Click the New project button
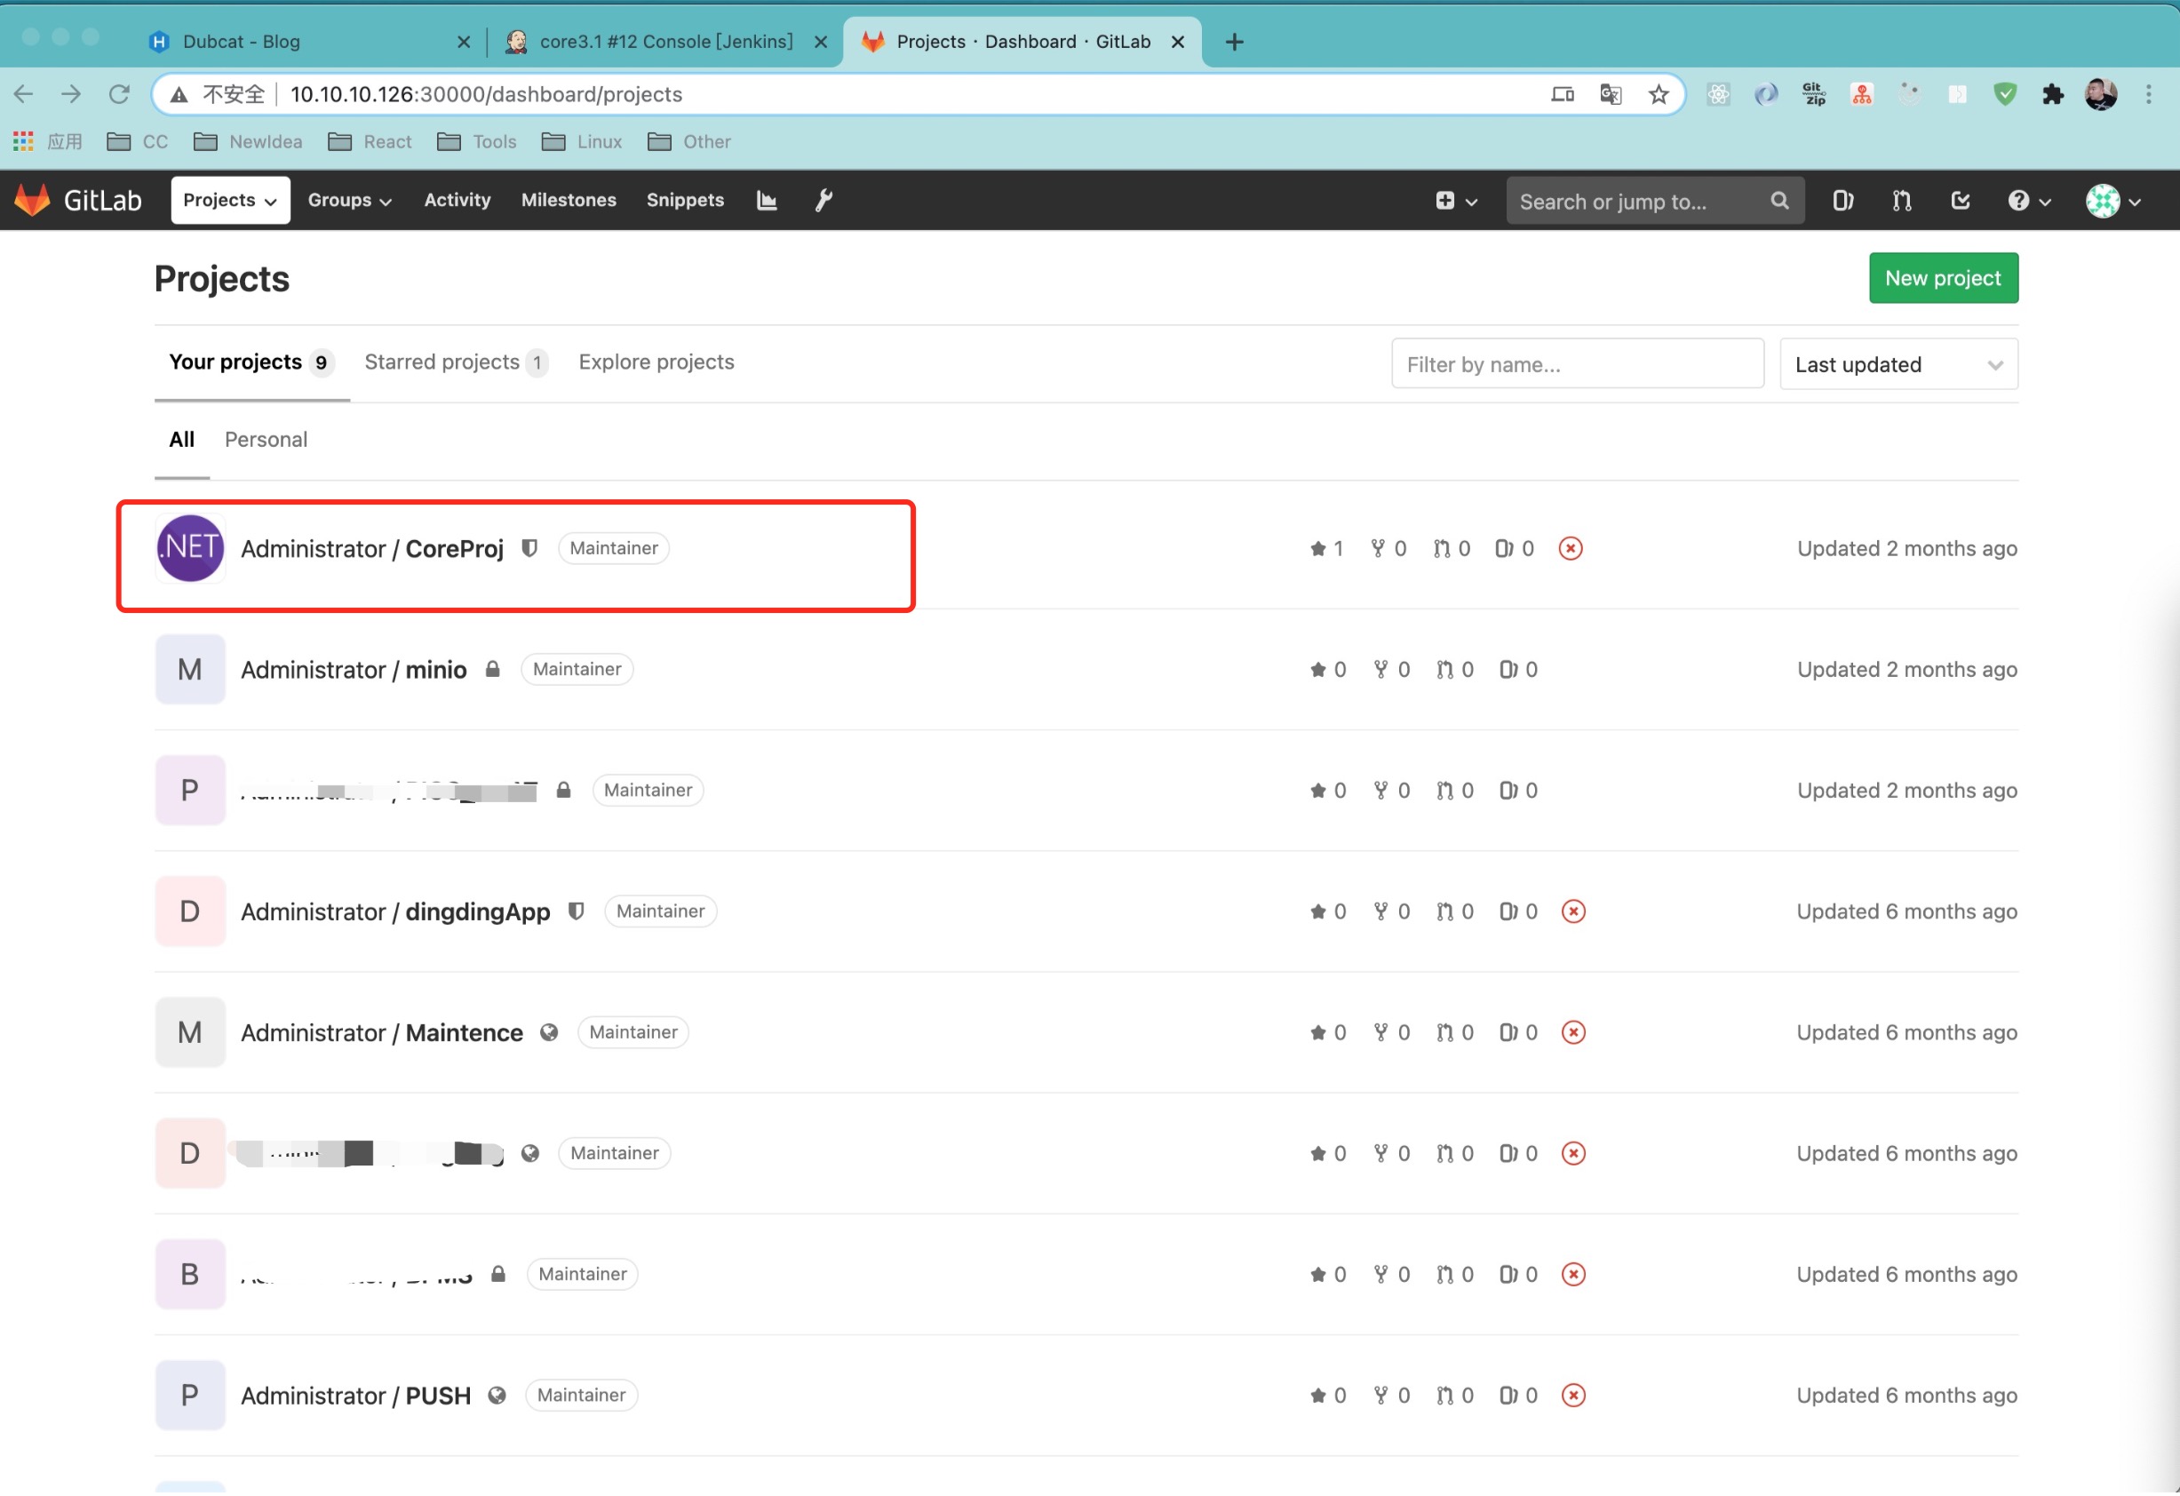The width and height of the screenshot is (2180, 1496). [1943, 279]
